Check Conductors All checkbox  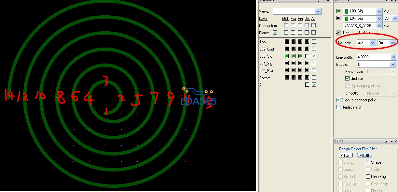click(x=313, y=25)
